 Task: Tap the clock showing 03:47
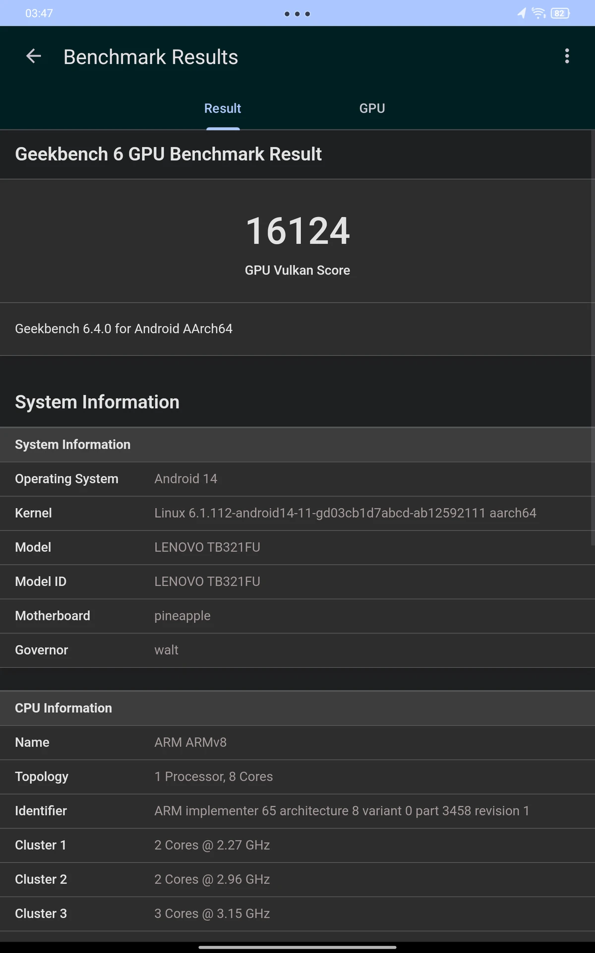click(39, 13)
